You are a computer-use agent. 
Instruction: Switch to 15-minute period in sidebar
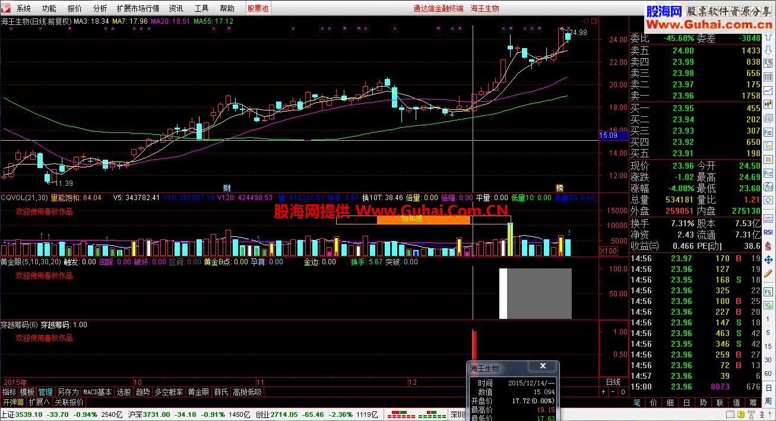(x=768, y=346)
